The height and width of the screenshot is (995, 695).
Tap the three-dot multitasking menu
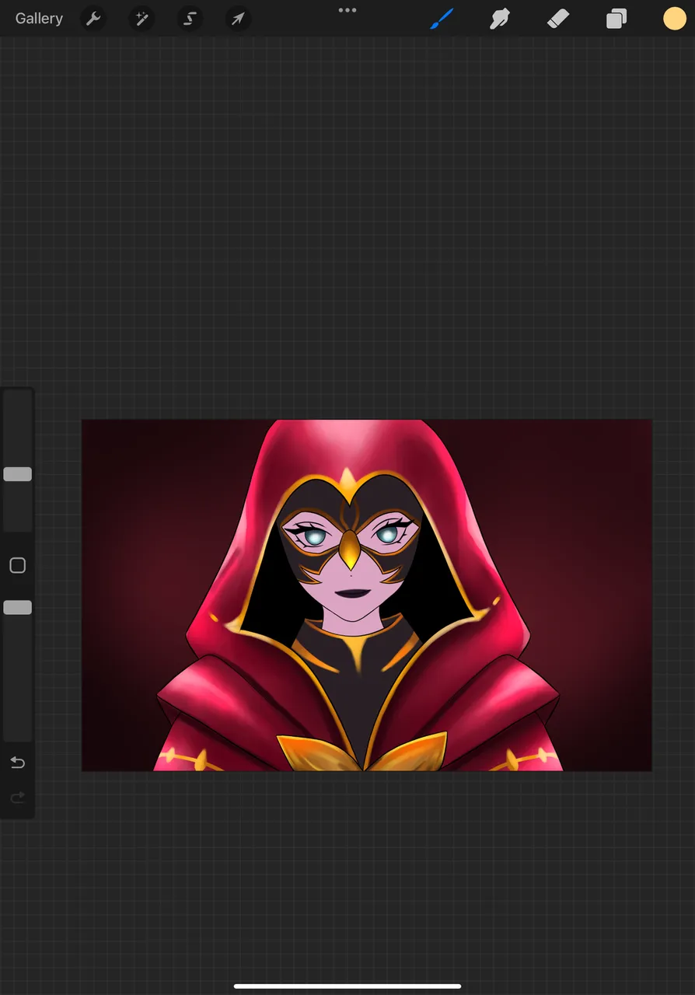click(347, 10)
